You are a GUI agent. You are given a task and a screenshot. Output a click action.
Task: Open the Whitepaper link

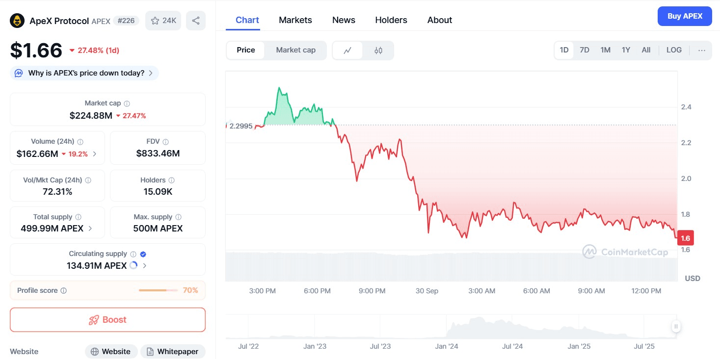click(x=172, y=352)
